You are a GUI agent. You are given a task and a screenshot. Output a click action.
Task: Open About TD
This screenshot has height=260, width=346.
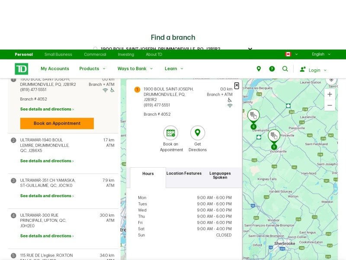click(154, 55)
